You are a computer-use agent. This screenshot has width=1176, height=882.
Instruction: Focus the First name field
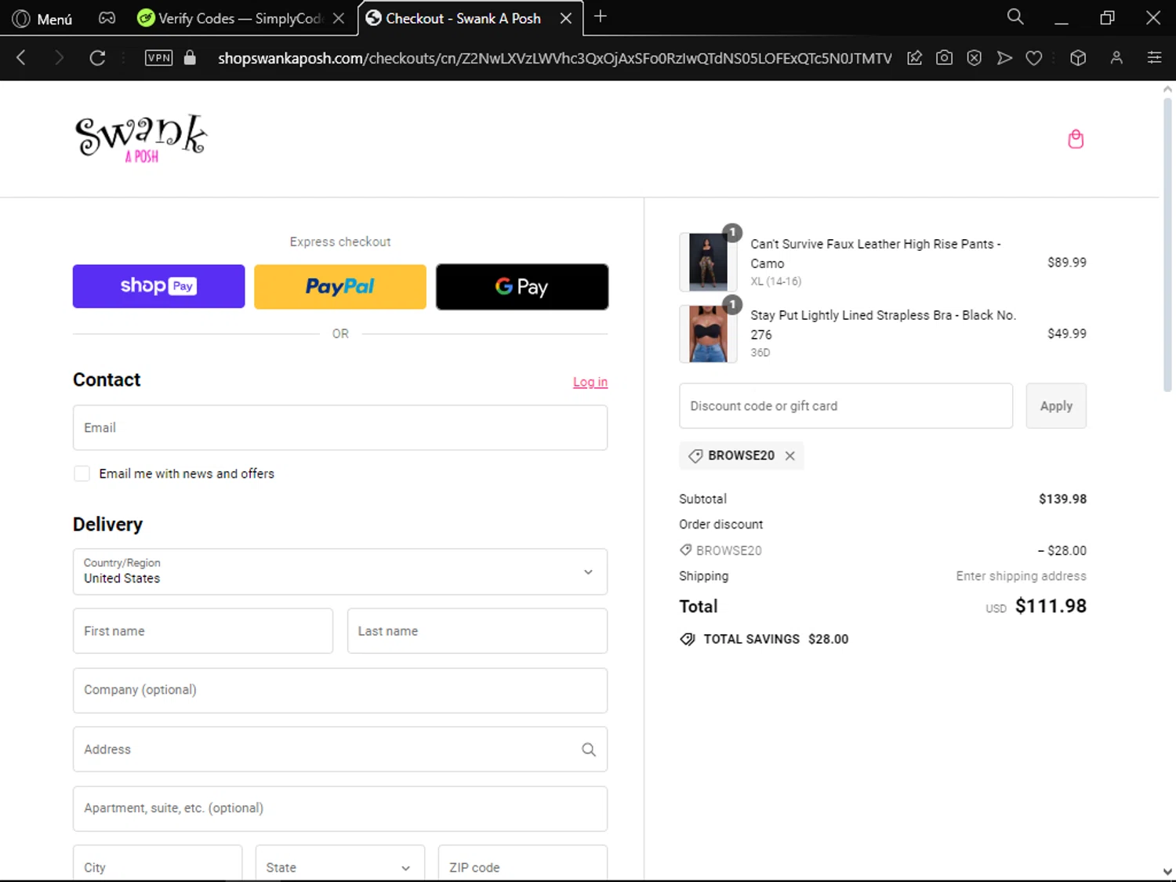click(x=203, y=631)
